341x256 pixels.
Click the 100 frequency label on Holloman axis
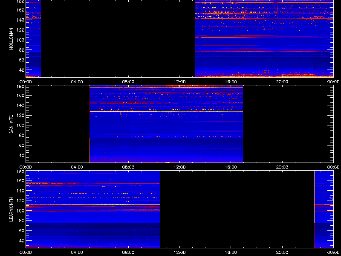coord(20,40)
